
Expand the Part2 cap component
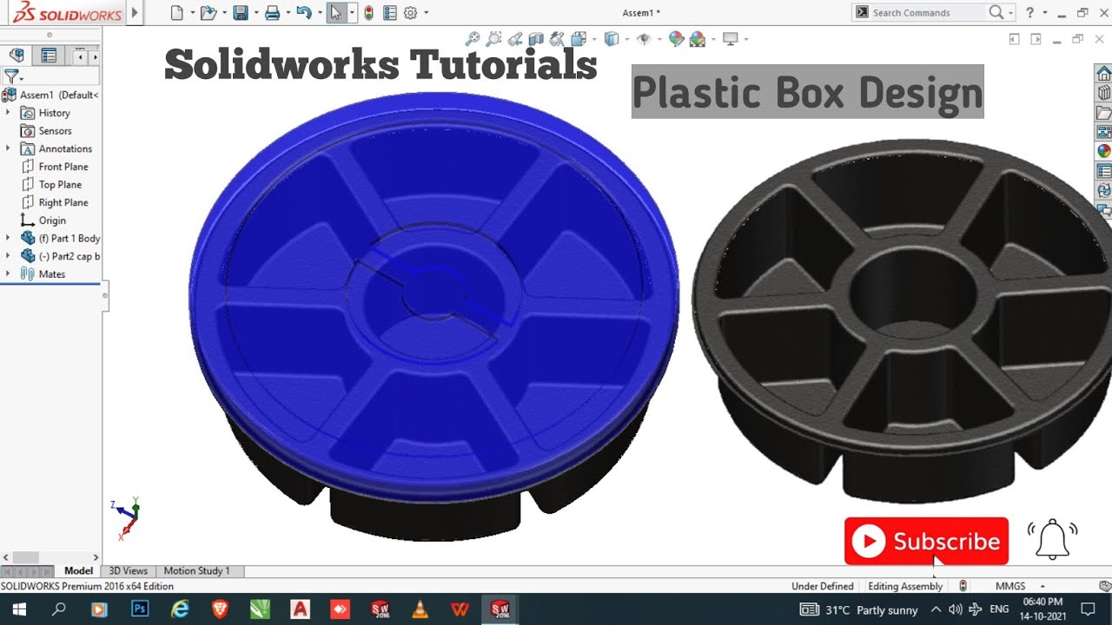[8, 256]
